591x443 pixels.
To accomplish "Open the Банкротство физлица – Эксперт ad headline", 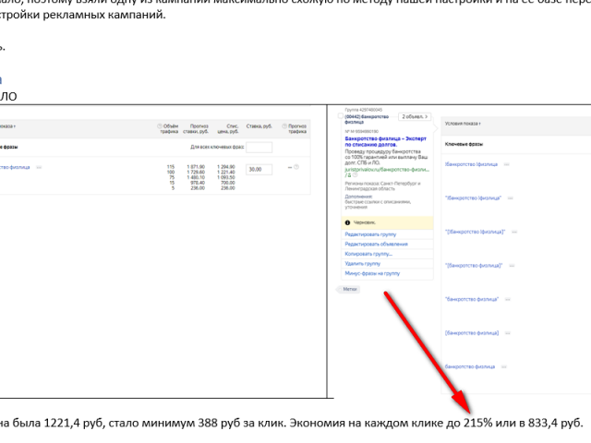I will pos(386,141).
